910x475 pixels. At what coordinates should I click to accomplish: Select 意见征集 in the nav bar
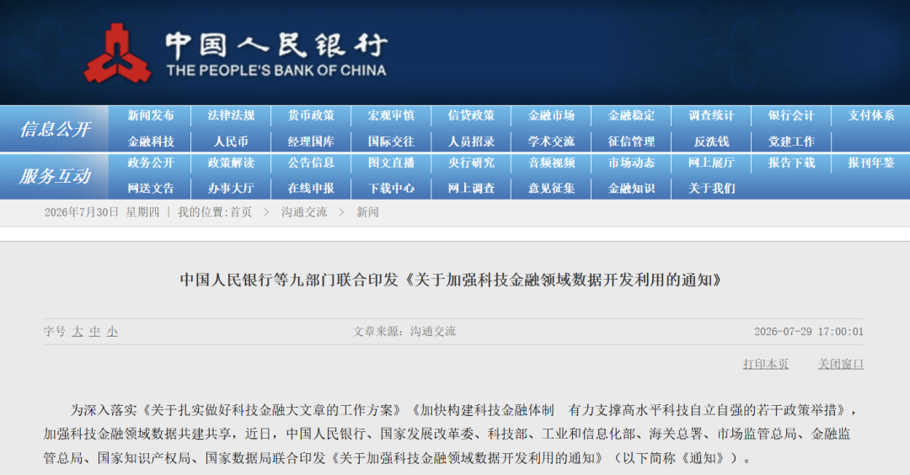(551, 189)
